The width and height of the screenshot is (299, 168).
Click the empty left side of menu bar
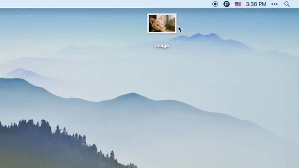(x=95, y=4)
